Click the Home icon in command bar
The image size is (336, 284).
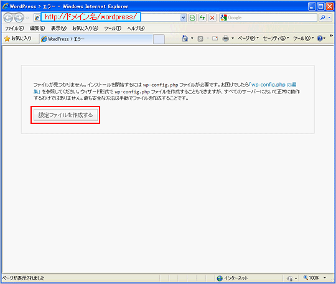pos(185,39)
